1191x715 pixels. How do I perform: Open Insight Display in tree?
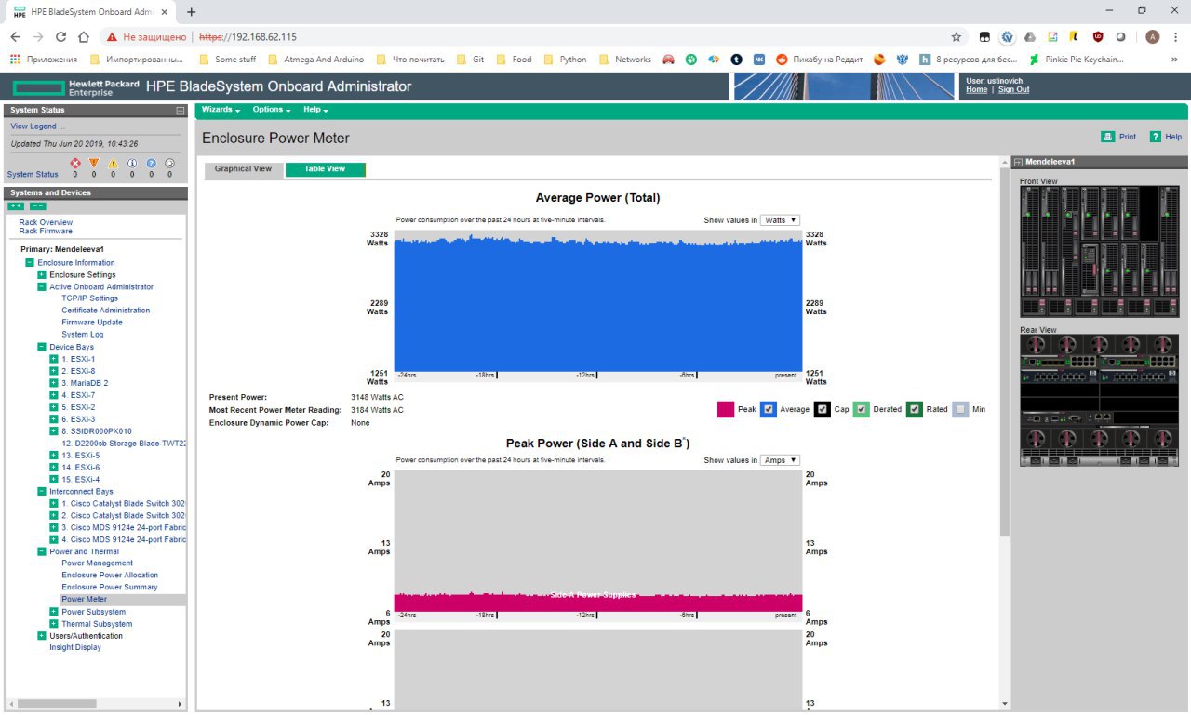tap(75, 648)
